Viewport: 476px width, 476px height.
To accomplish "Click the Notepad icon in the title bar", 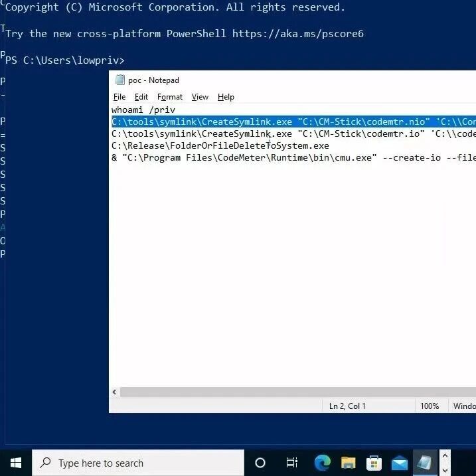I will pos(119,80).
